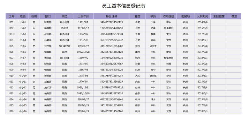Viewport: 249px width, 122px height.
Task: Select the 徐州 hometown cell in row 005
Action: [138, 46]
